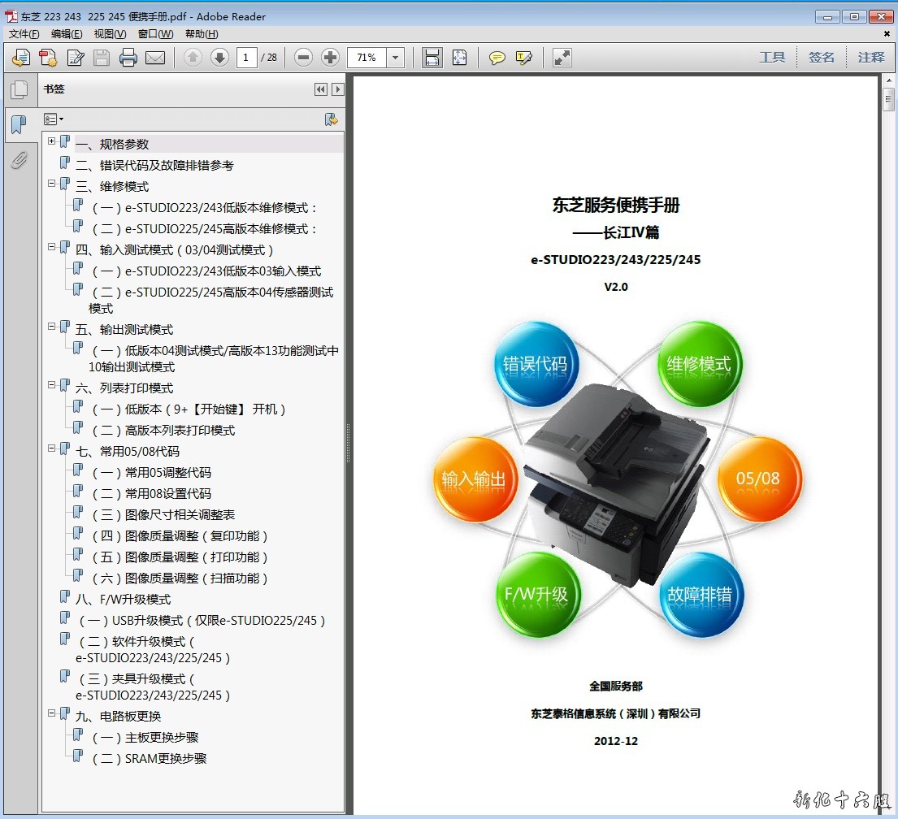Expand the 一、规格参数 bookmark

52,141
